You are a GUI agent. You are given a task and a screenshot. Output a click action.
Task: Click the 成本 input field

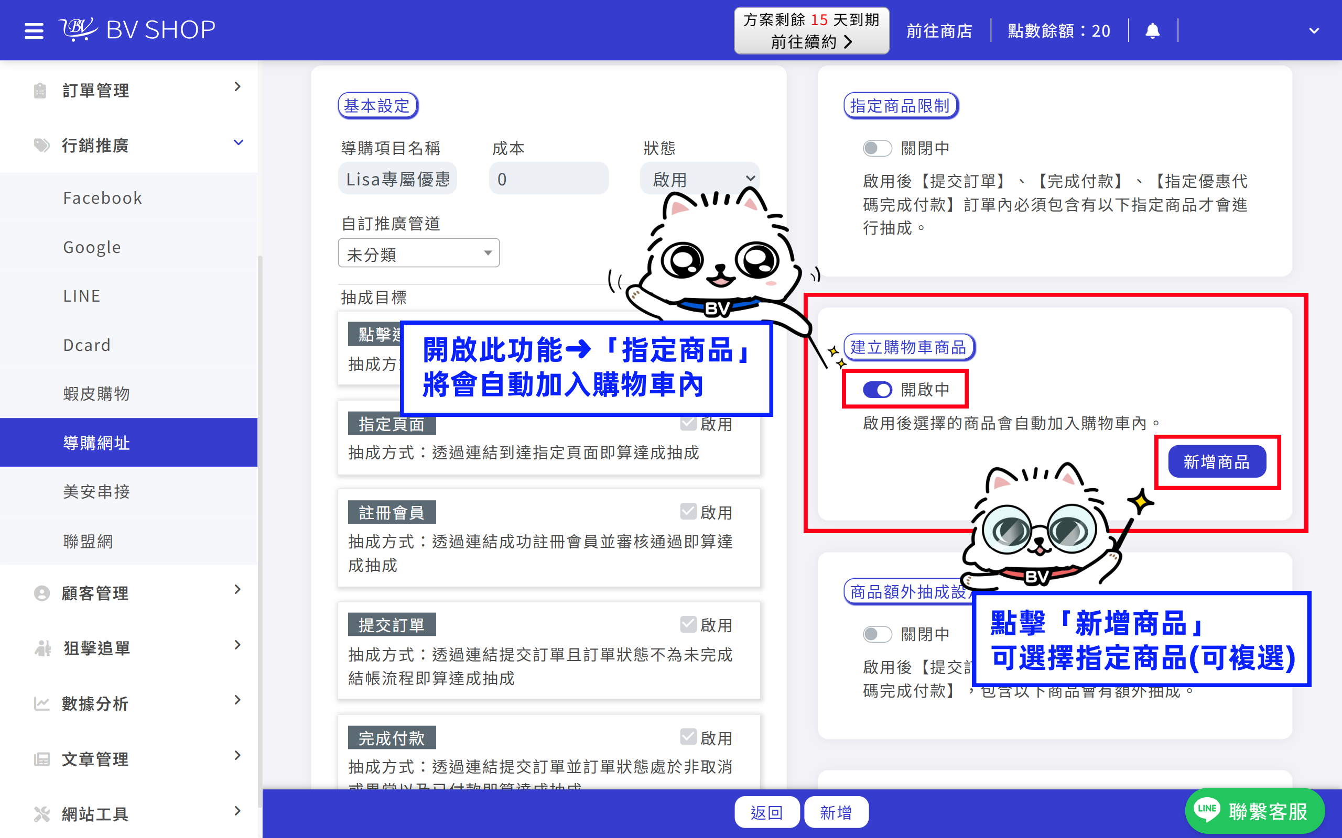[548, 179]
